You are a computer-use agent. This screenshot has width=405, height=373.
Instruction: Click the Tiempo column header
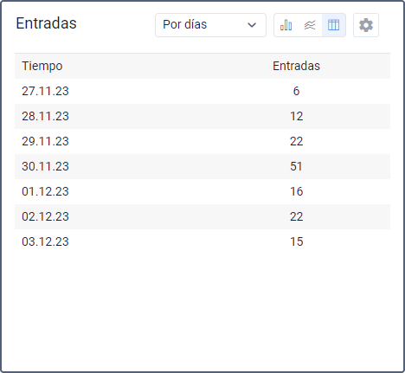(42, 66)
